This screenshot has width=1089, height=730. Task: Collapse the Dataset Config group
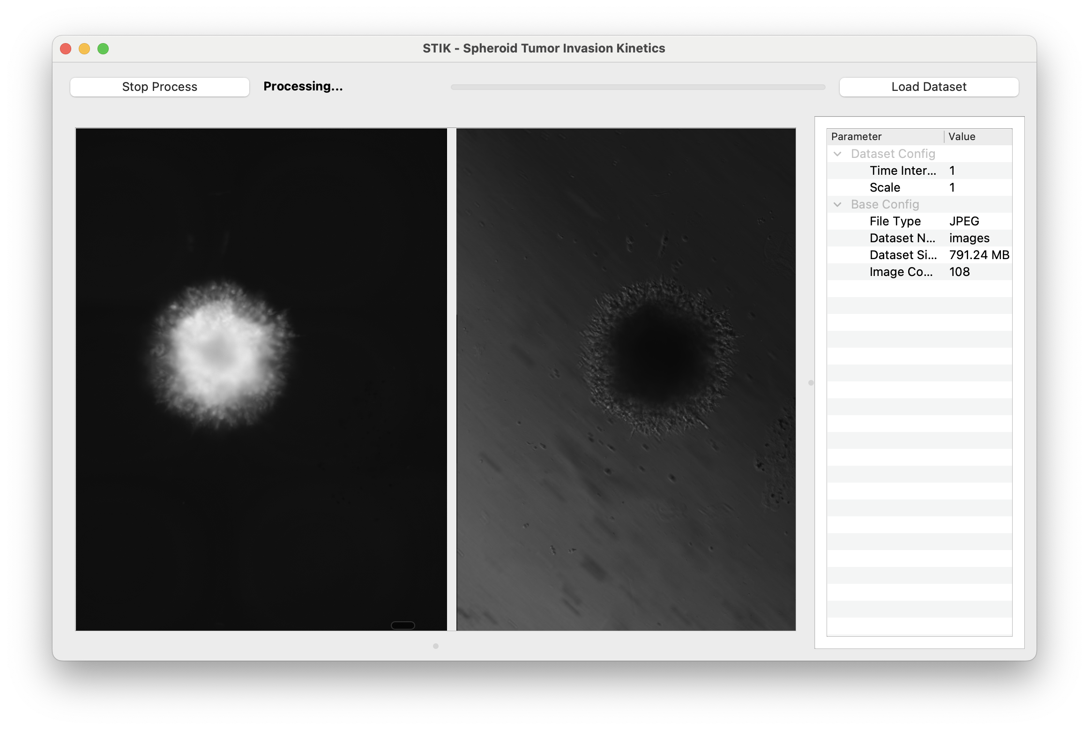[x=837, y=154]
